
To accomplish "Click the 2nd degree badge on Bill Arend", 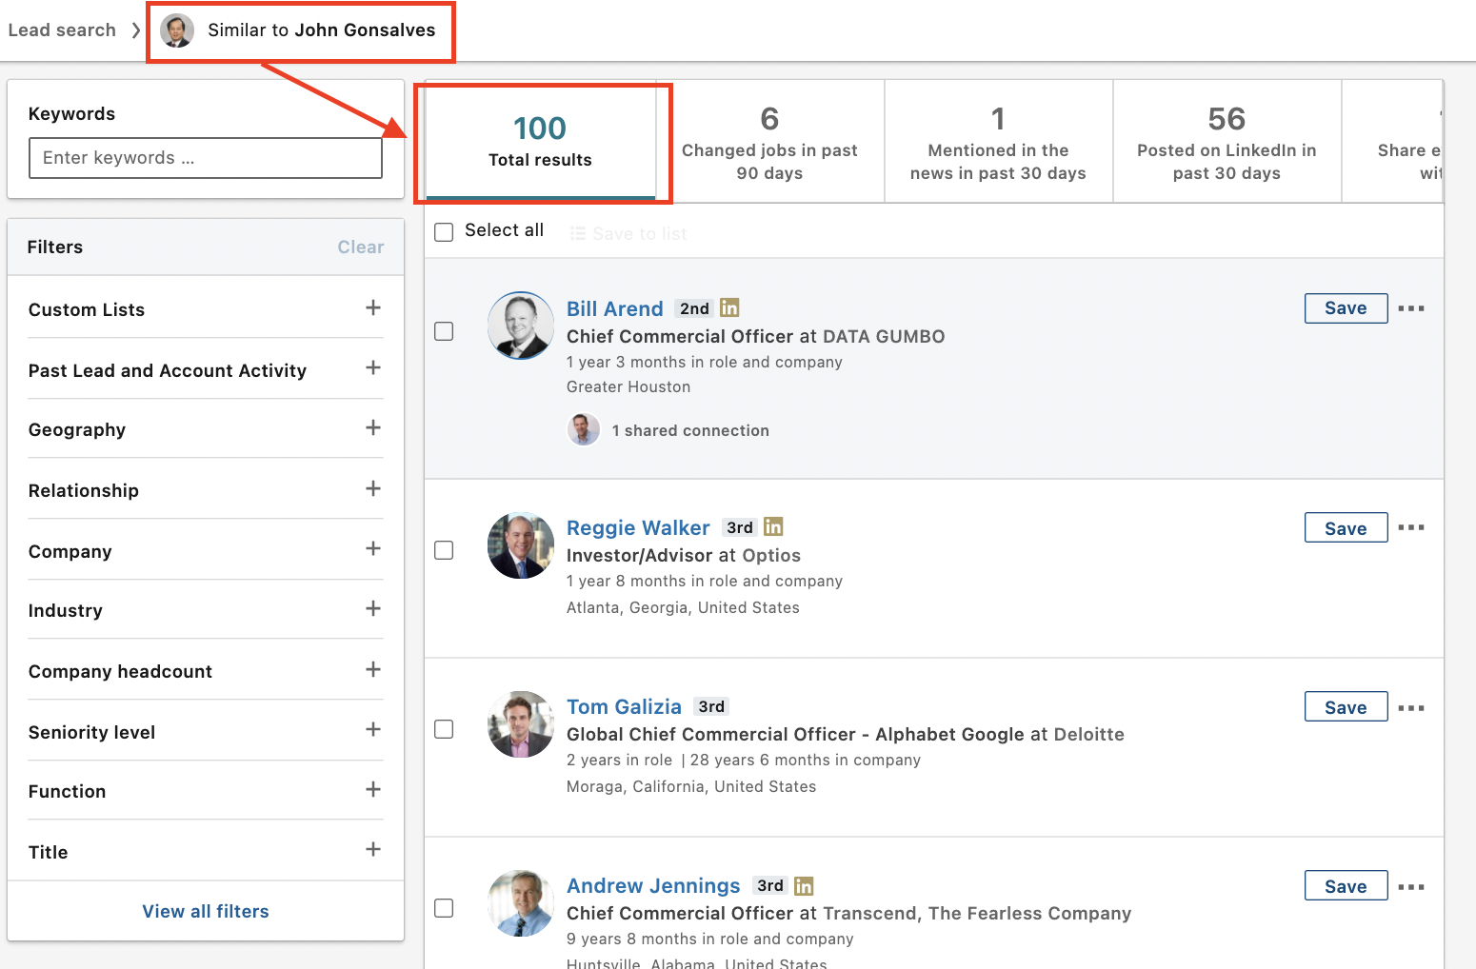I will click(694, 308).
